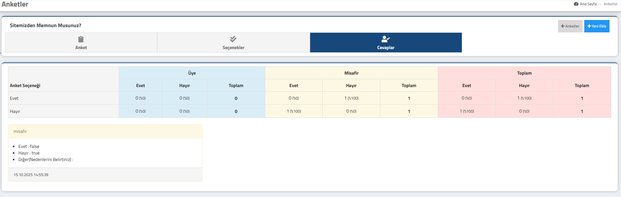Screen dimensions: 621x197
Task: Click the Misafir column group header
Action: (351, 73)
